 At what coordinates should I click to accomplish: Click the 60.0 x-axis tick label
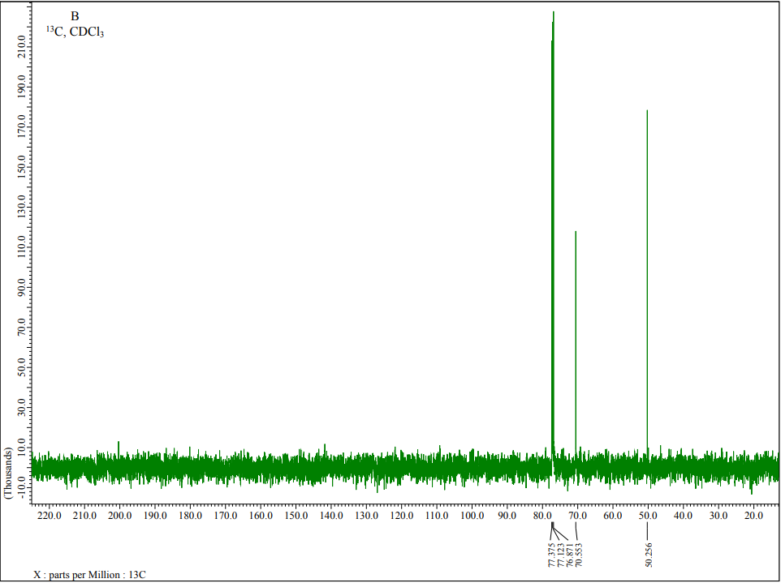[x=613, y=516]
